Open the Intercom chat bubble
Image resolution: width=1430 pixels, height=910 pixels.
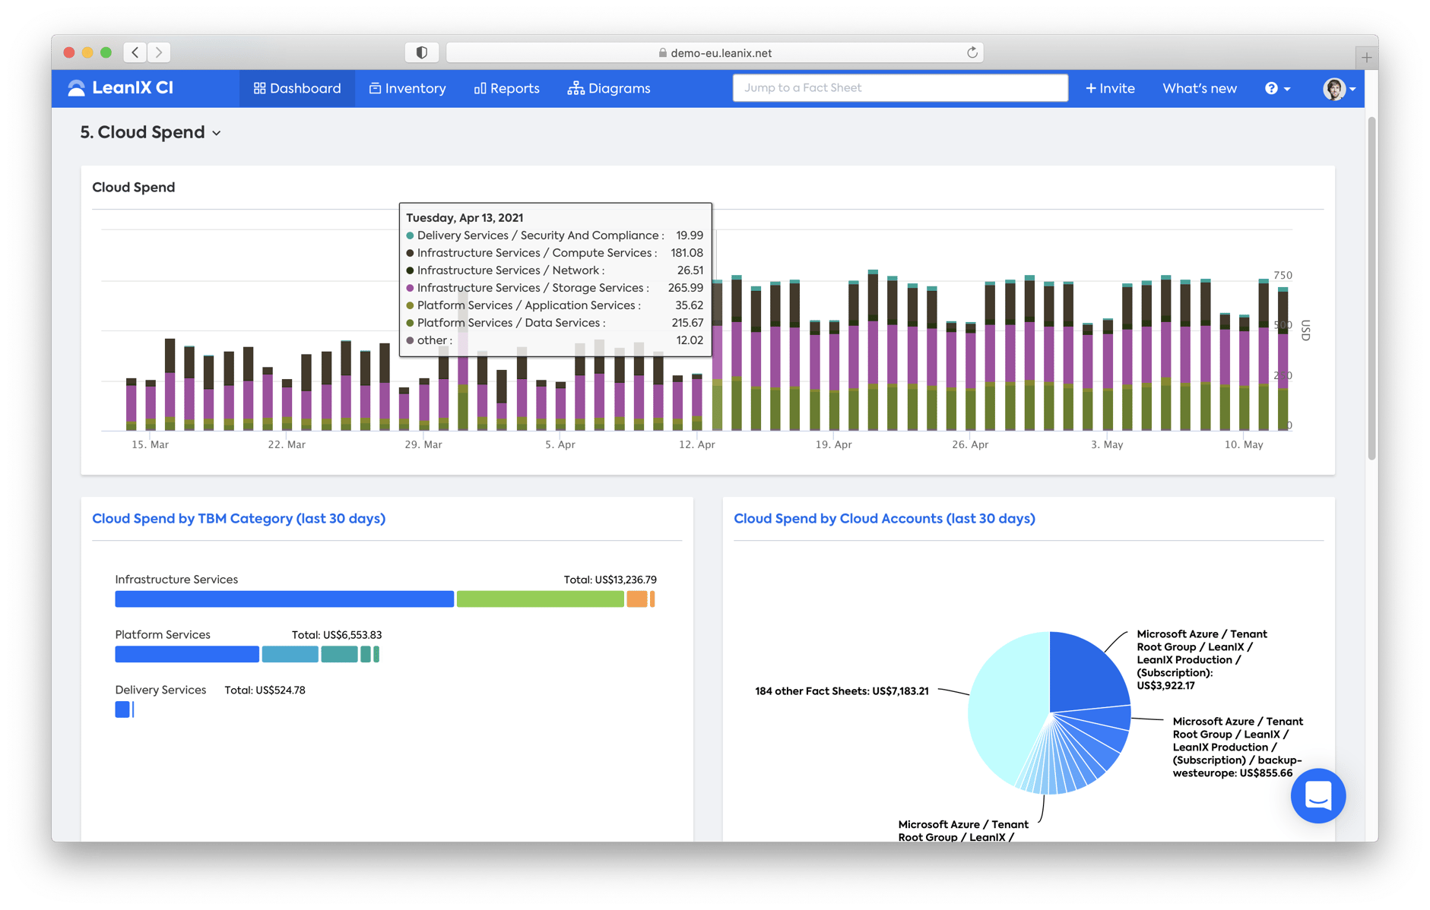coord(1318,795)
